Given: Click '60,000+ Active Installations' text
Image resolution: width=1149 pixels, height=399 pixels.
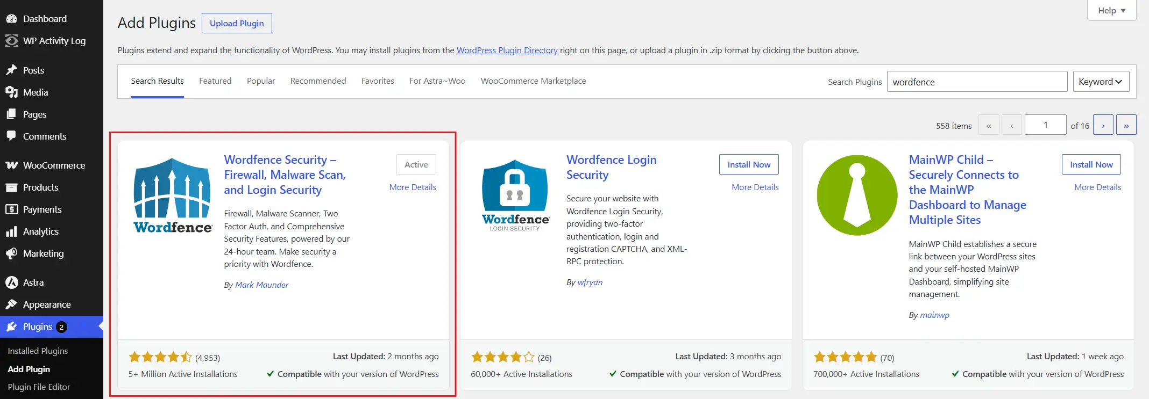Looking at the screenshot, I should click(x=522, y=374).
